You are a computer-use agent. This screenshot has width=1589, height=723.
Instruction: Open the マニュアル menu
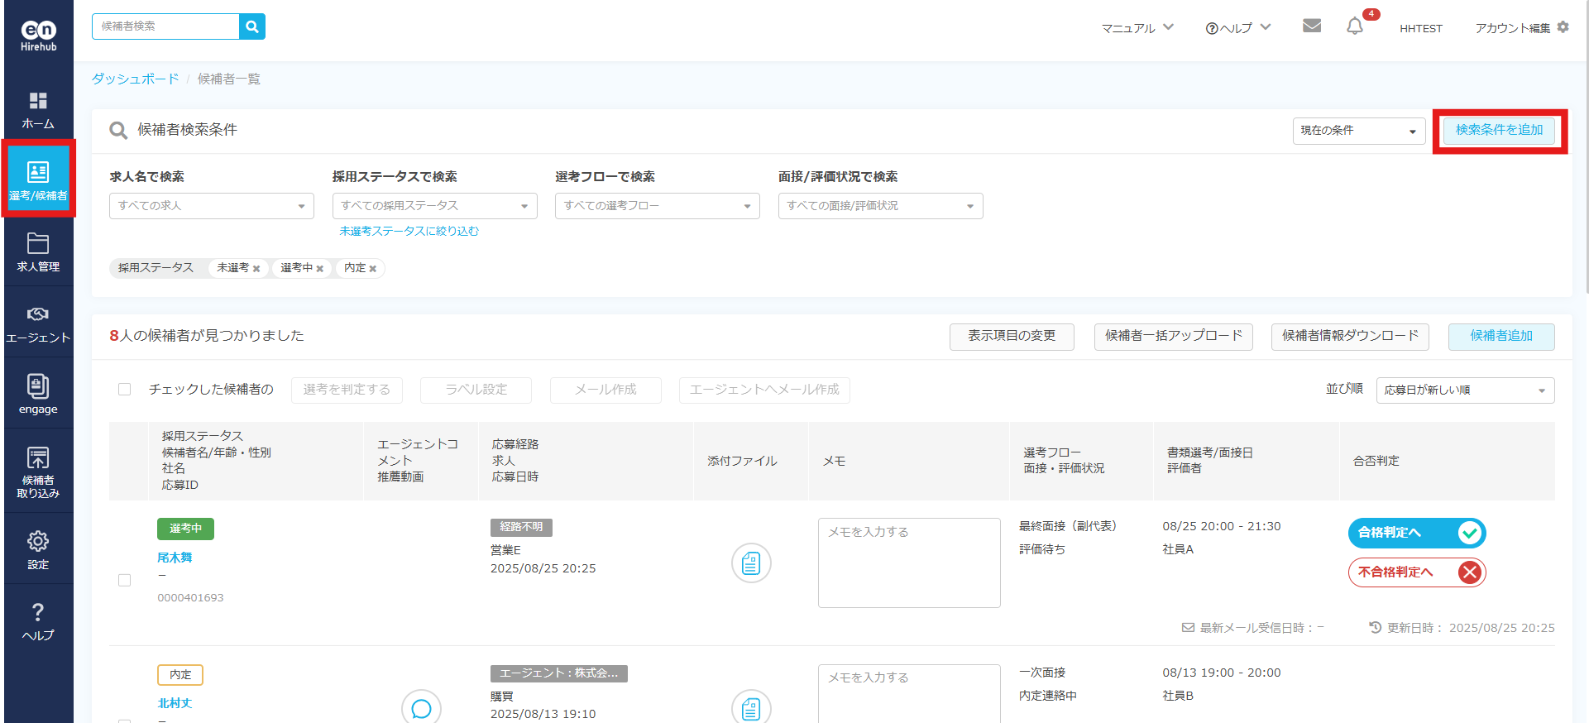(1137, 28)
